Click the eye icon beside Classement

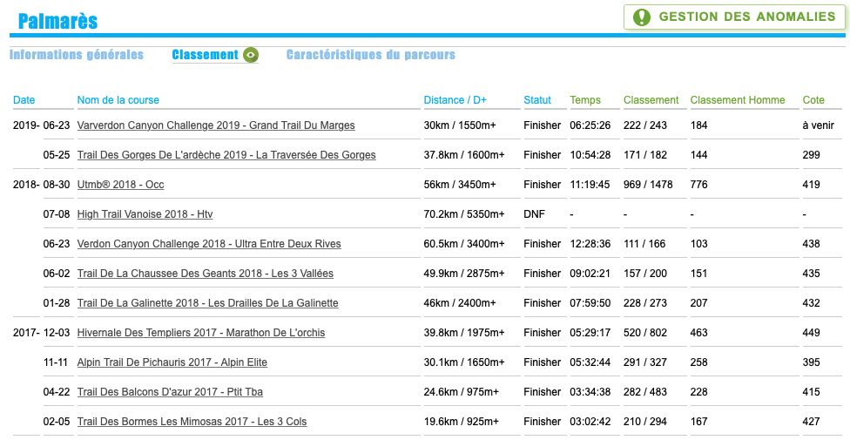tap(251, 55)
